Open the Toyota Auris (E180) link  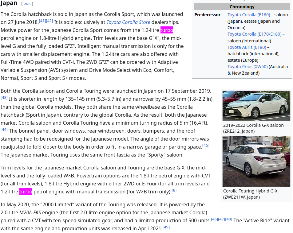247,47
